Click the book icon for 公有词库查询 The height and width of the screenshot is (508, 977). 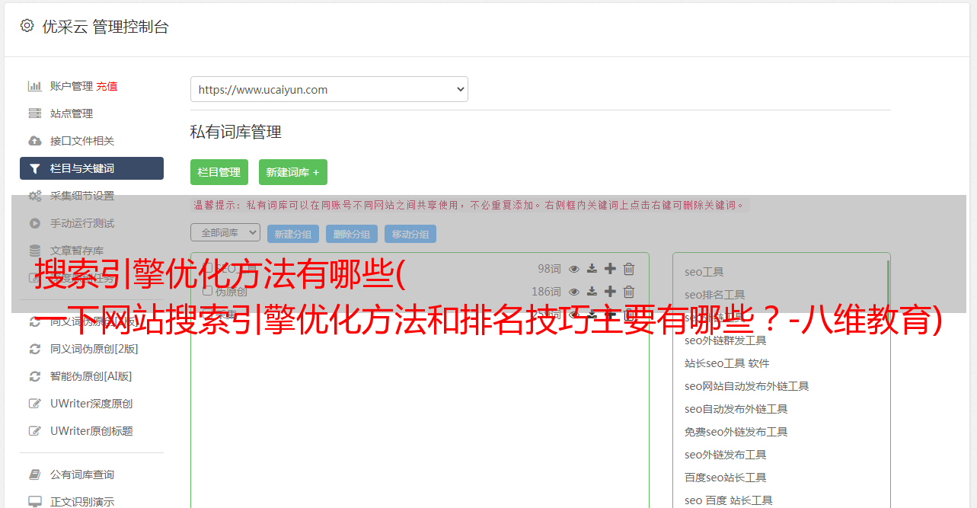(34, 474)
